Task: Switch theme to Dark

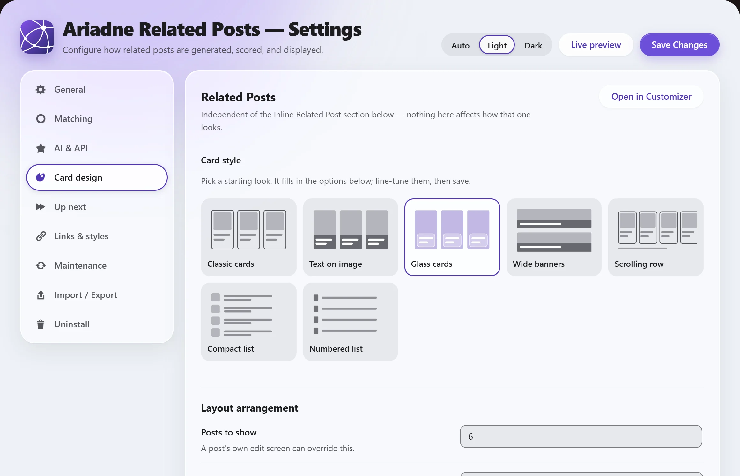Action: coord(533,45)
